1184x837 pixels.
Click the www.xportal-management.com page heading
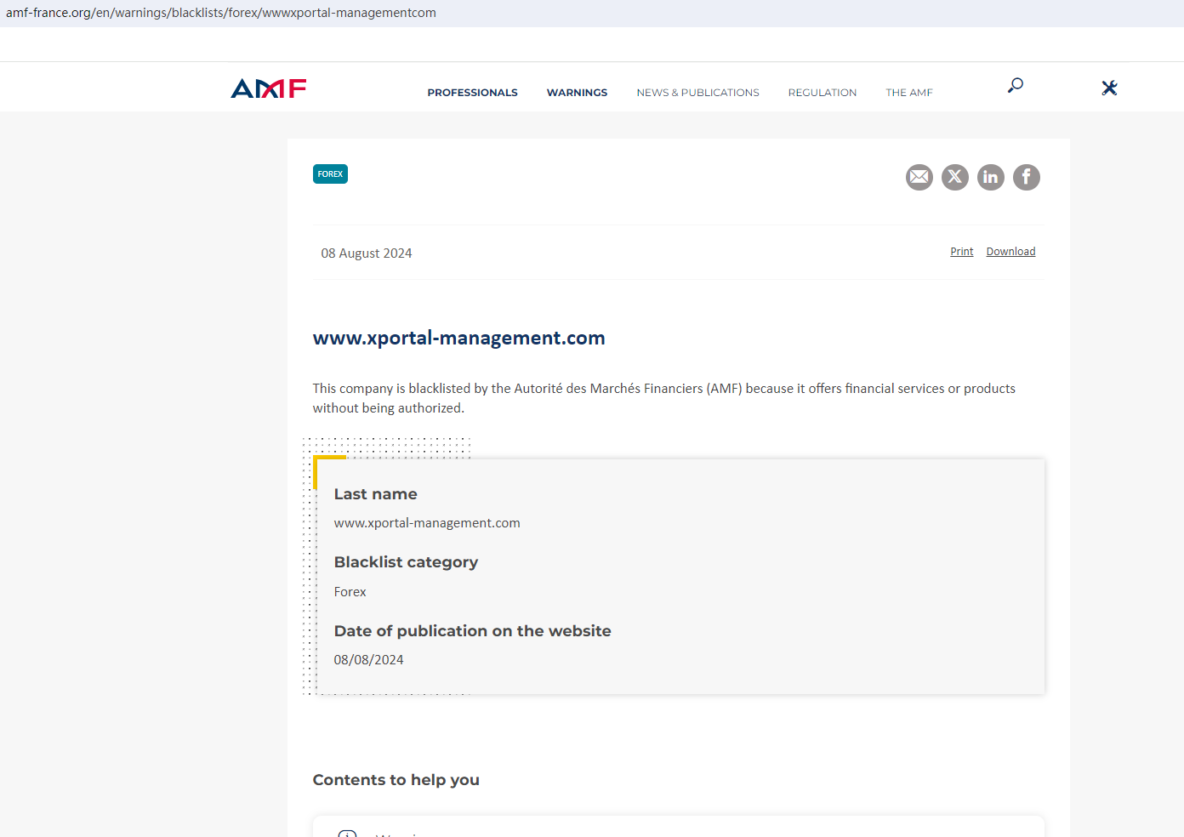[x=458, y=338]
